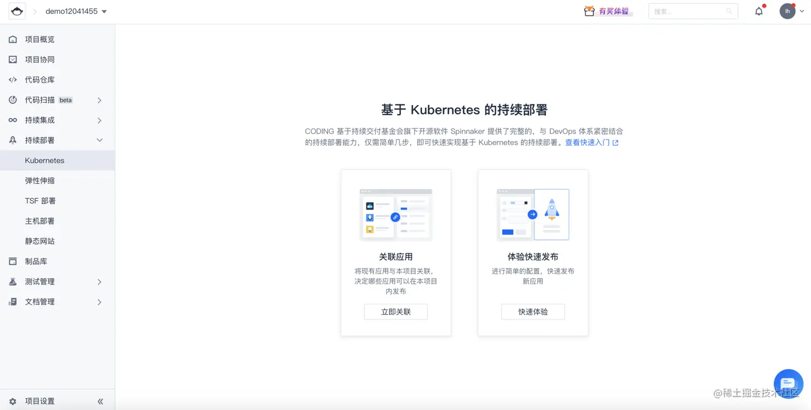Click the search magnifier icon
The height and width of the screenshot is (410, 811).
[x=728, y=11]
